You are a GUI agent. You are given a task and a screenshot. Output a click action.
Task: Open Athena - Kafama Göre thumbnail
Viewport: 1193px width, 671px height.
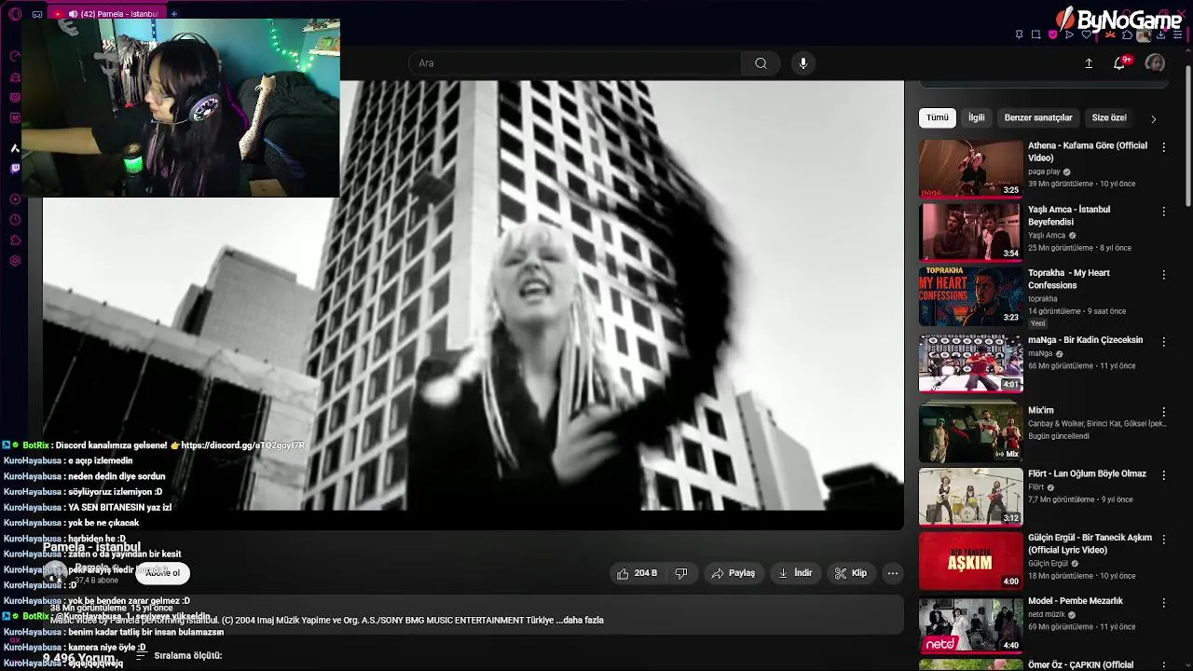pos(970,169)
